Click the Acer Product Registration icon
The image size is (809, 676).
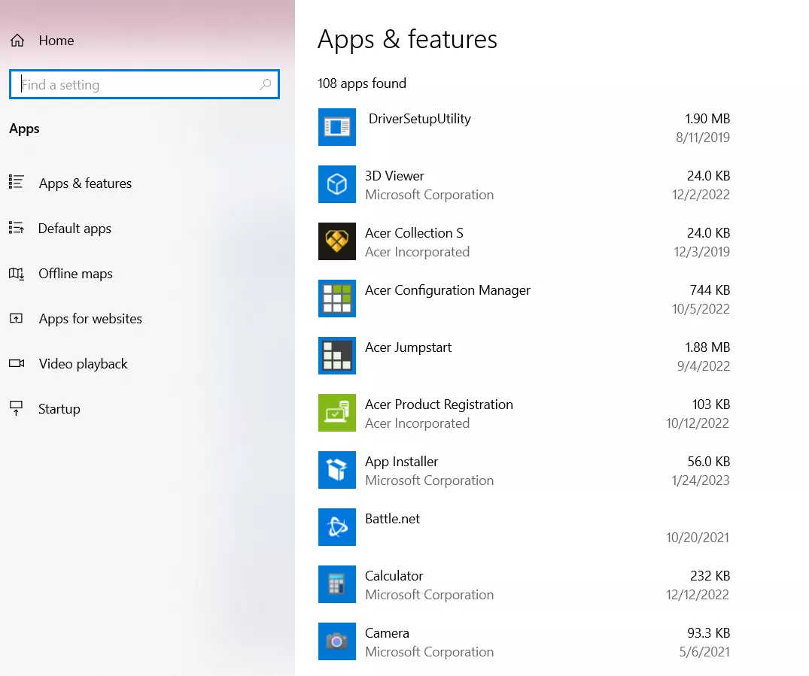(336, 413)
